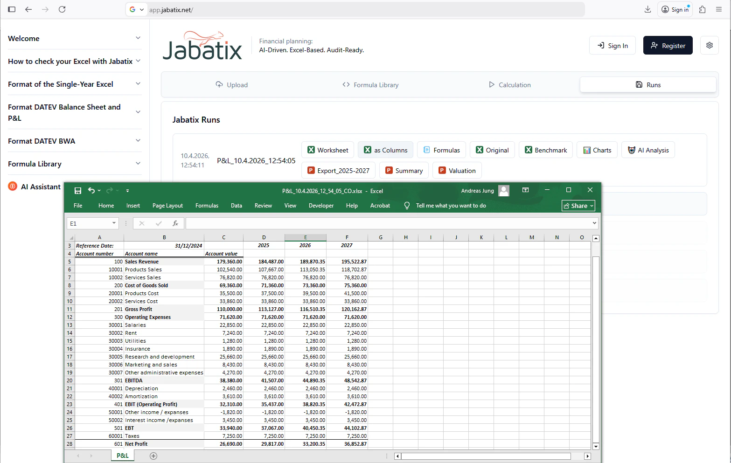Reload the current page
Image resolution: width=731 pixels, height=463 pixels.
[x=62, y=9]
